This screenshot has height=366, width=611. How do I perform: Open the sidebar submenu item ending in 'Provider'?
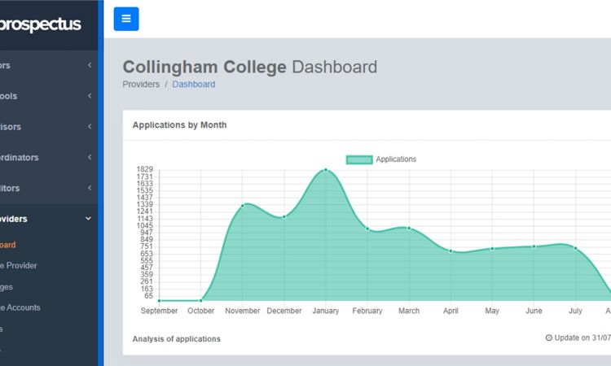[18, 266]
